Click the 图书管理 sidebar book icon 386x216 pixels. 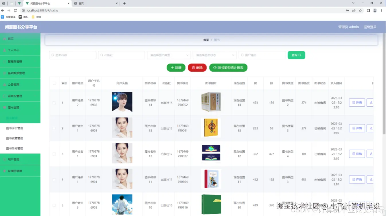tap(4, 107)
